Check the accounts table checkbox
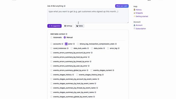Image resolution: width=176 pixels, height=99 pixels. click(51, 44)
